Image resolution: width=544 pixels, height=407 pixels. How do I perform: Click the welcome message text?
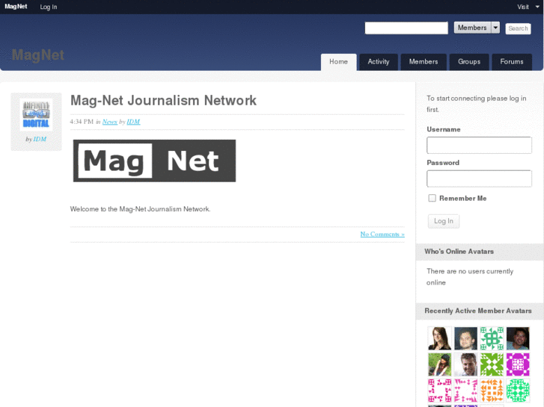[x=140, y=209]
